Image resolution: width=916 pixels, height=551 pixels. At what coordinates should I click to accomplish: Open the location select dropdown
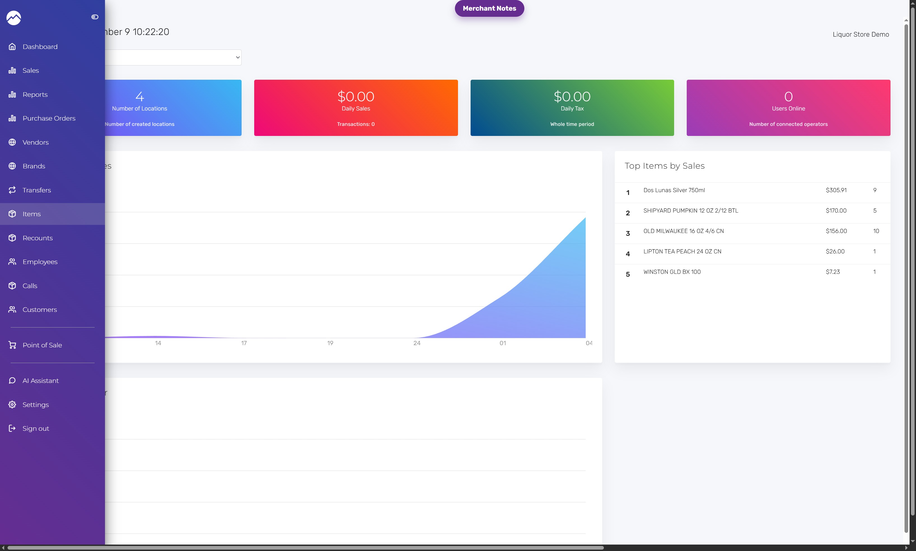(x=173, y=57)
